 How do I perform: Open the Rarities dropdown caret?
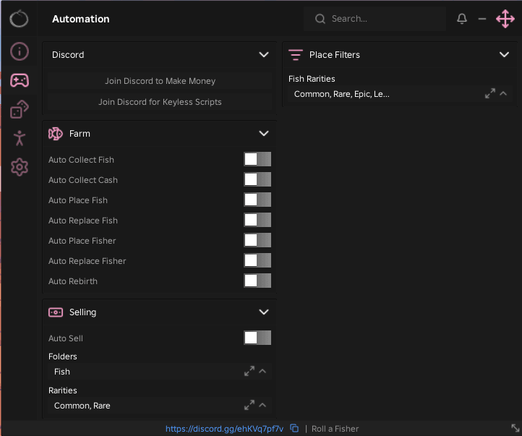(262, 405)
